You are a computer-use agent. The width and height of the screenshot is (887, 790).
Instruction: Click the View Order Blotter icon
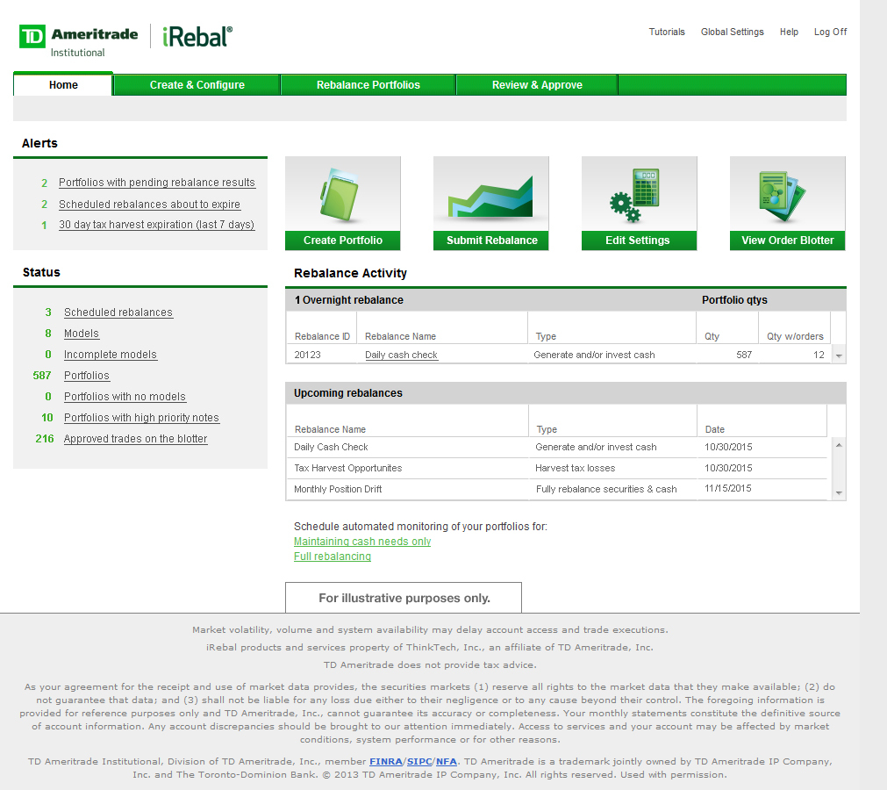(787, 194)
